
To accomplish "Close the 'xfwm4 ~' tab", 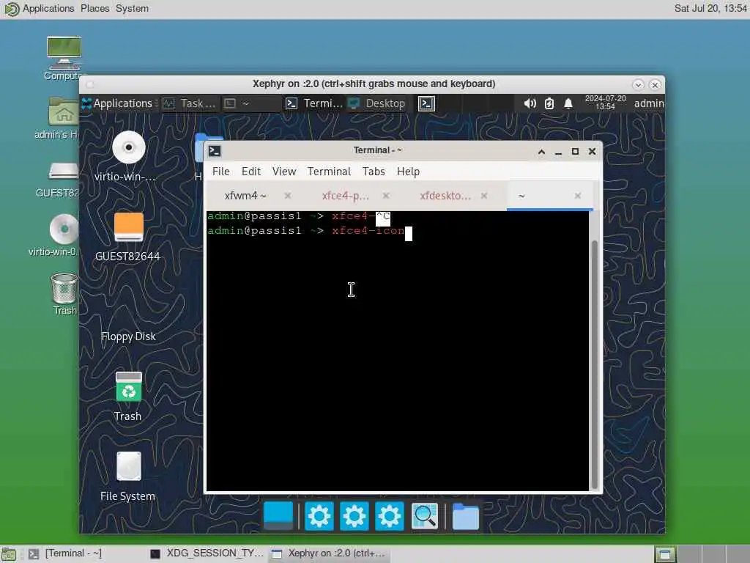I will pos(287,196).
